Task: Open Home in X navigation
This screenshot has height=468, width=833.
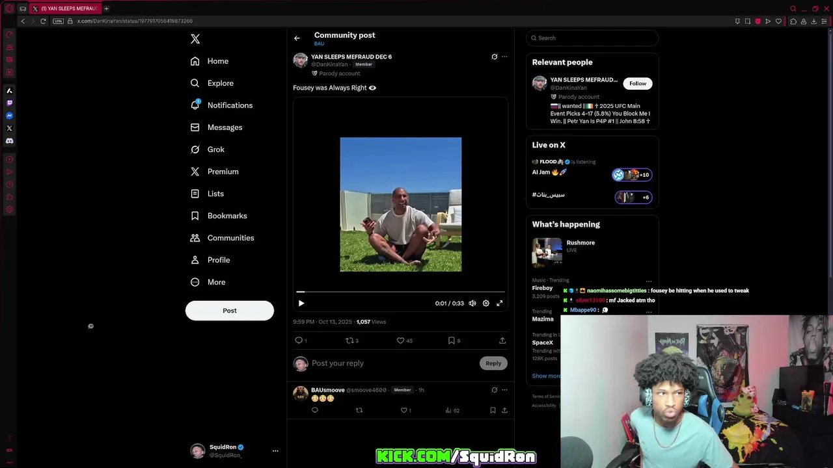Action: click(x=210, y=61)
